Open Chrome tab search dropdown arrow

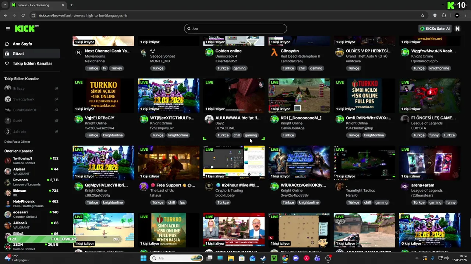click(x=5, y=5)
